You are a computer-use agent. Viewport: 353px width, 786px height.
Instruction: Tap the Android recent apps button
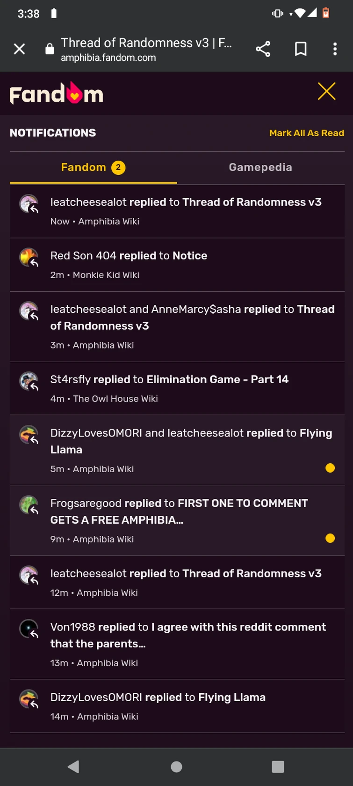coord(278,766)
